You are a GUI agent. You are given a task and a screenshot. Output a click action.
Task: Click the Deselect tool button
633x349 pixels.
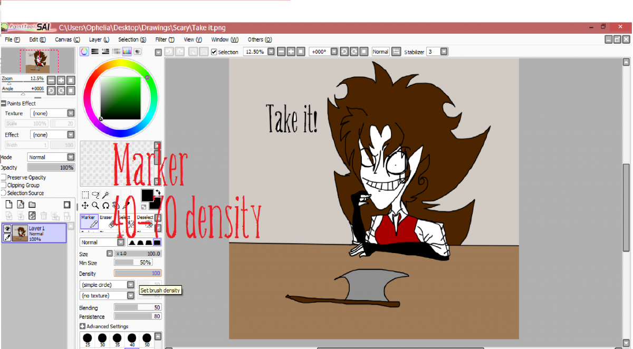(x=145, y=221)
